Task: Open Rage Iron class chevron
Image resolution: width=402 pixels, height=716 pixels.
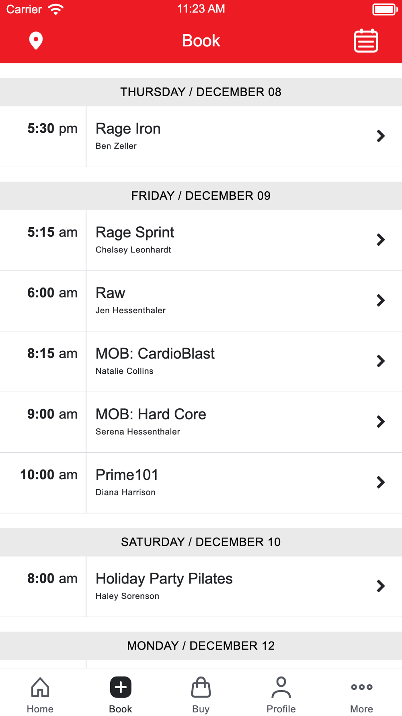Action: point(380,136)
